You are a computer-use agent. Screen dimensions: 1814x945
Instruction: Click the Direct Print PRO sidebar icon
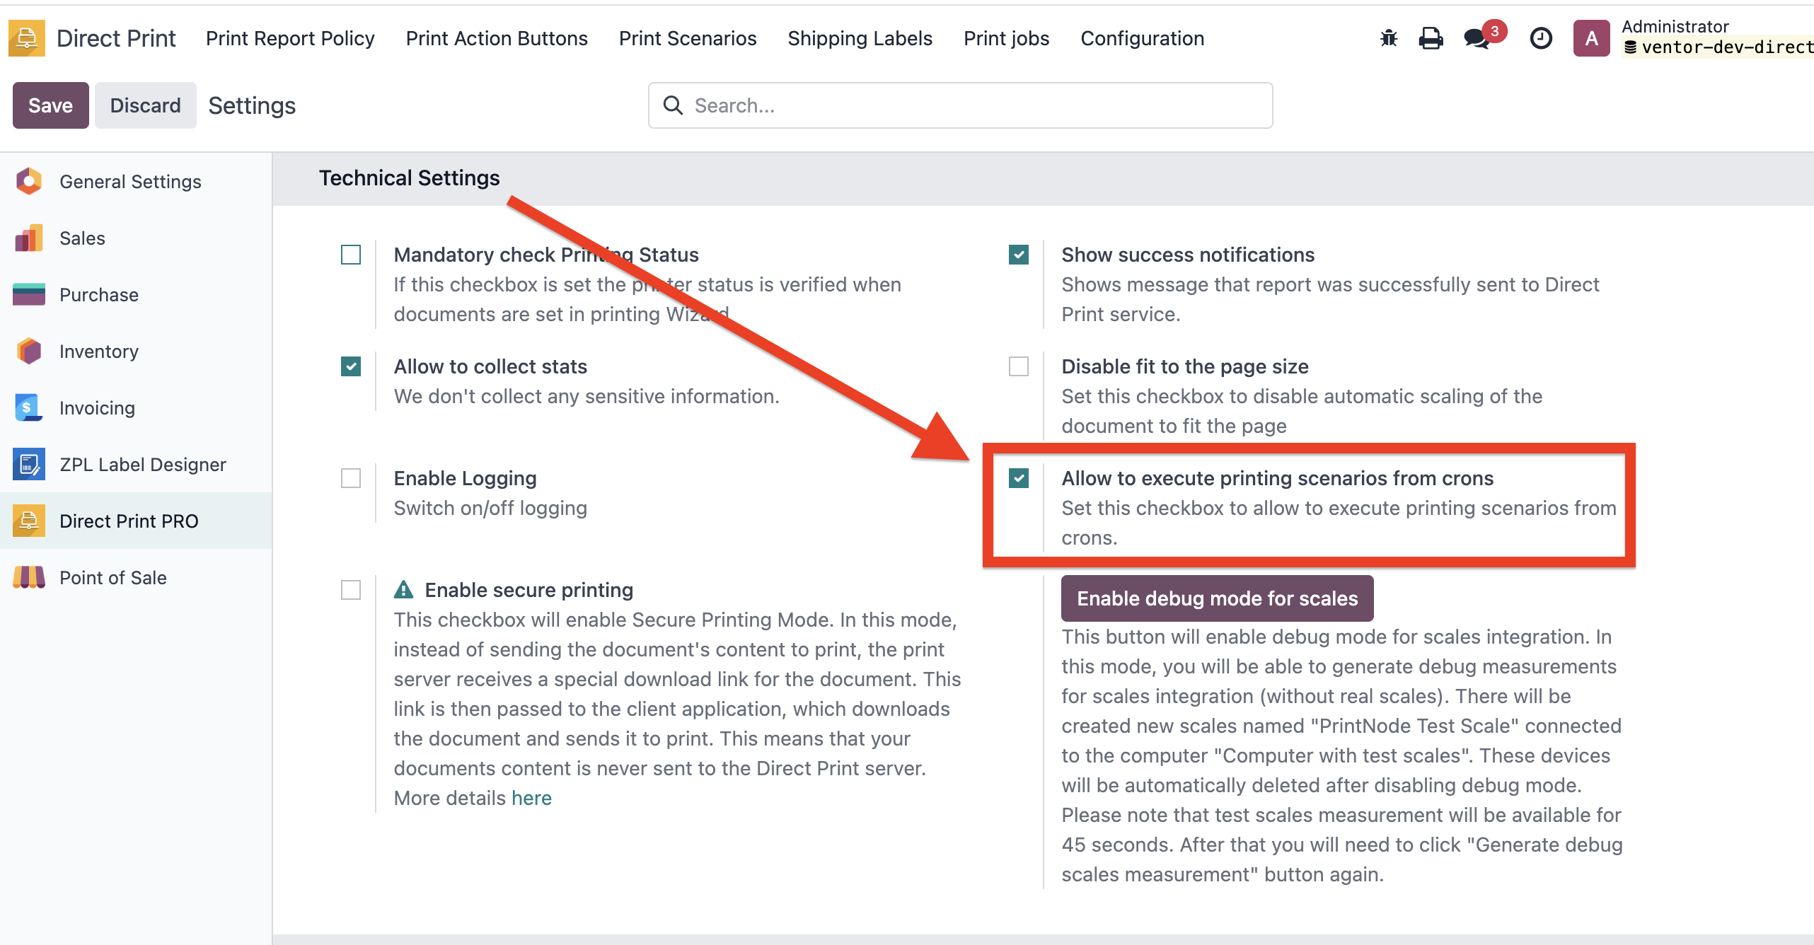point(29,521)
